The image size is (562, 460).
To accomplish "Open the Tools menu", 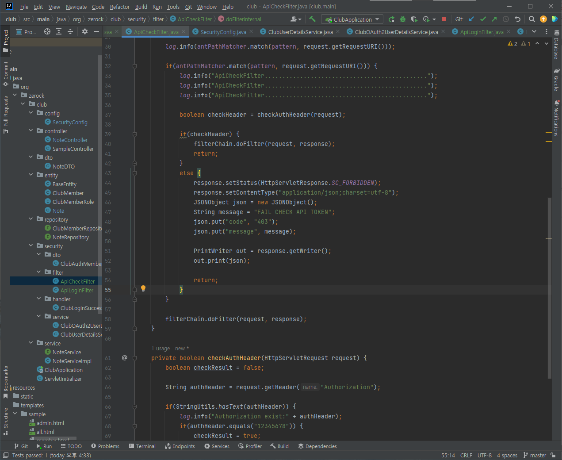I will tap(173, 7).
